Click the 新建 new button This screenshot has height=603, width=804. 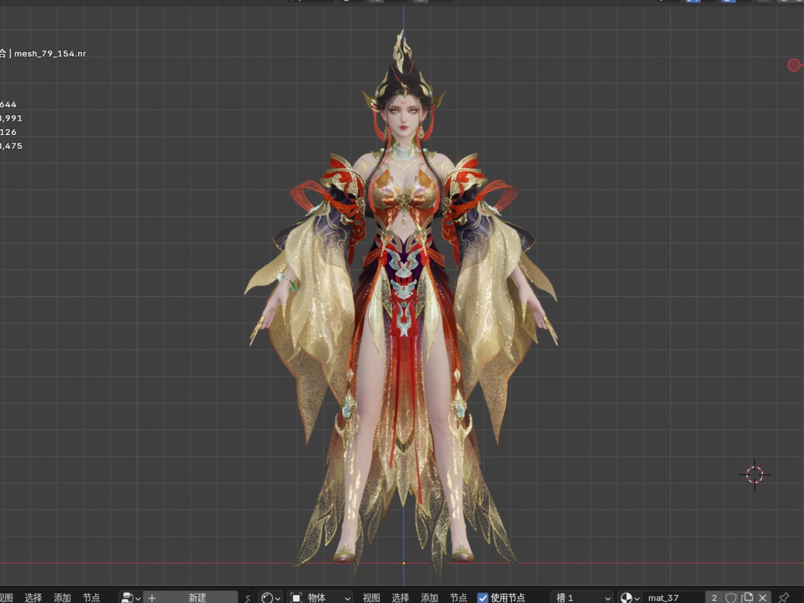(197, 598)
